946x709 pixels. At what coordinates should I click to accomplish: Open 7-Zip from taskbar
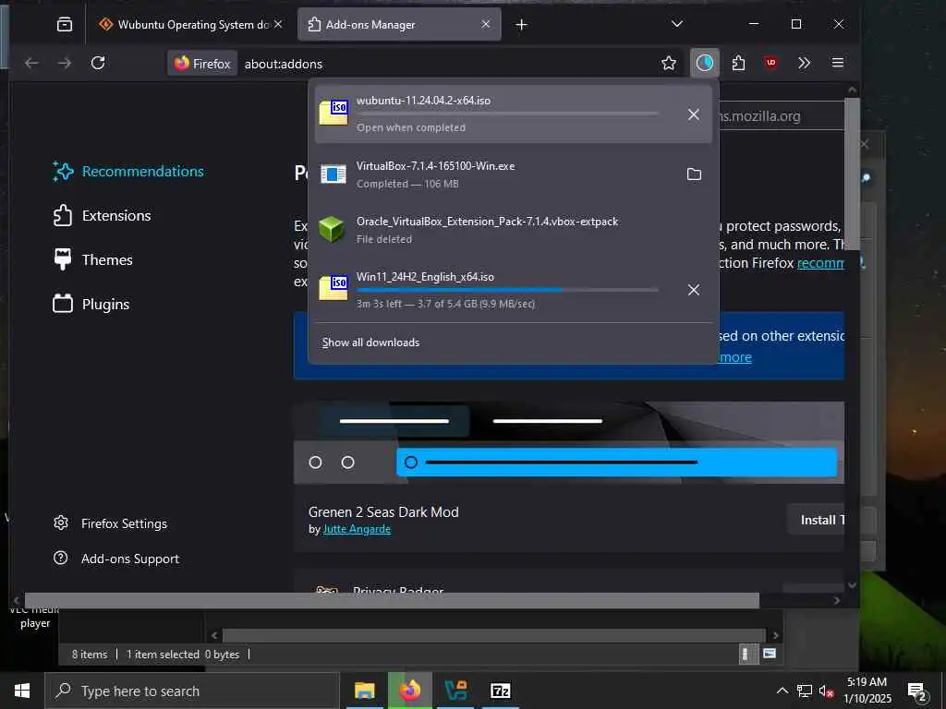(x=501, y=691)
